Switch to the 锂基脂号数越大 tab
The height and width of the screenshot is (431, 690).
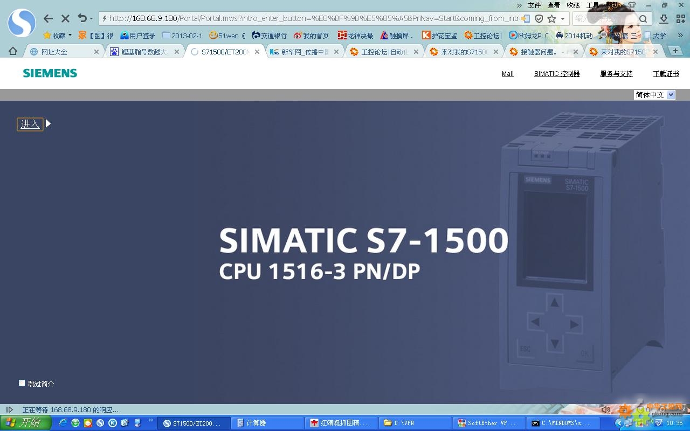[x=144, y=52]
